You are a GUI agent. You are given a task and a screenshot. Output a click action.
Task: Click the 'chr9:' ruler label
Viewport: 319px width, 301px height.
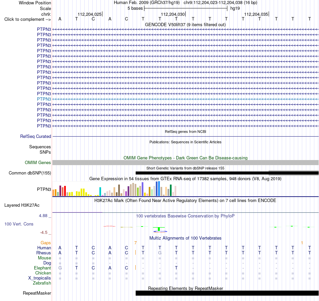[46, 14]
